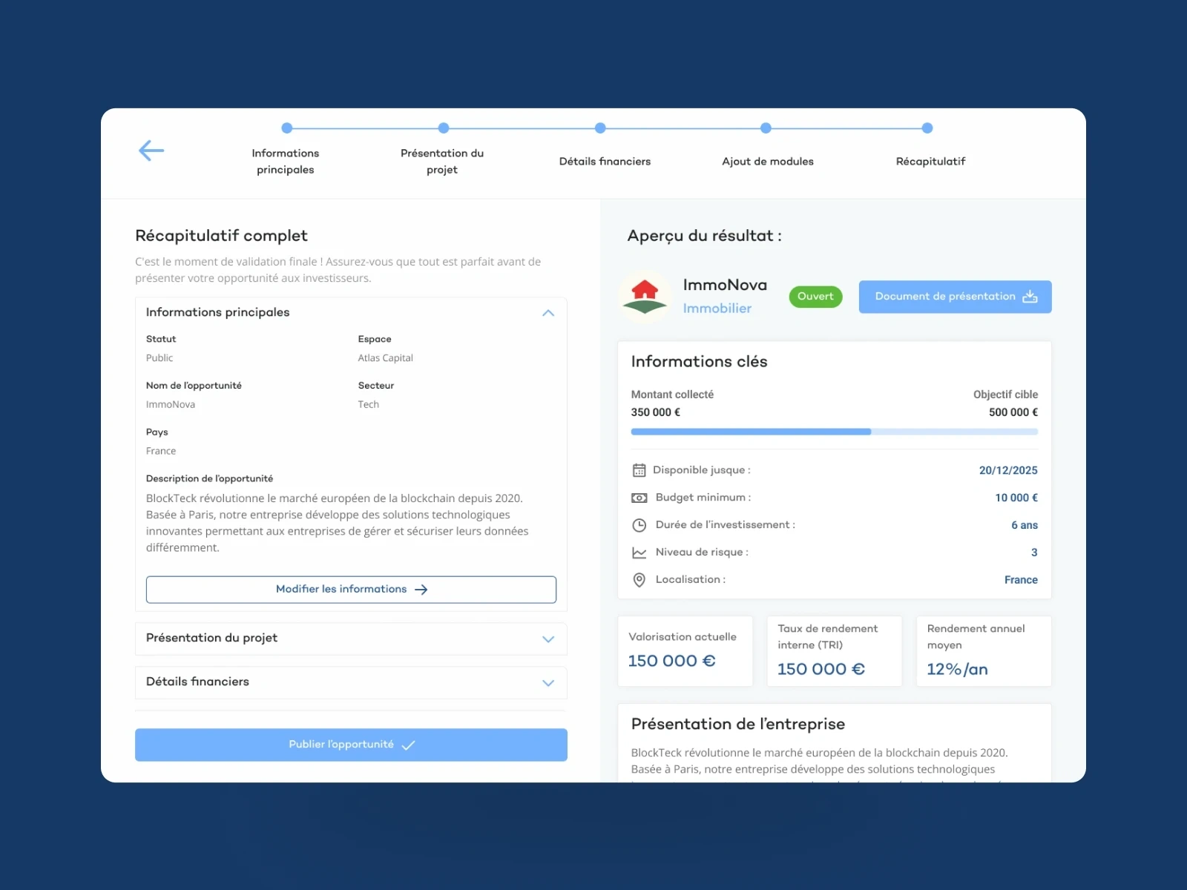Click the ImmoNova house logo
Viewport: 1187px width, 890px height.
pos(645,296)
